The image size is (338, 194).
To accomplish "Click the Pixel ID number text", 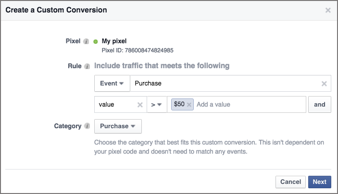I will point(138,50).
